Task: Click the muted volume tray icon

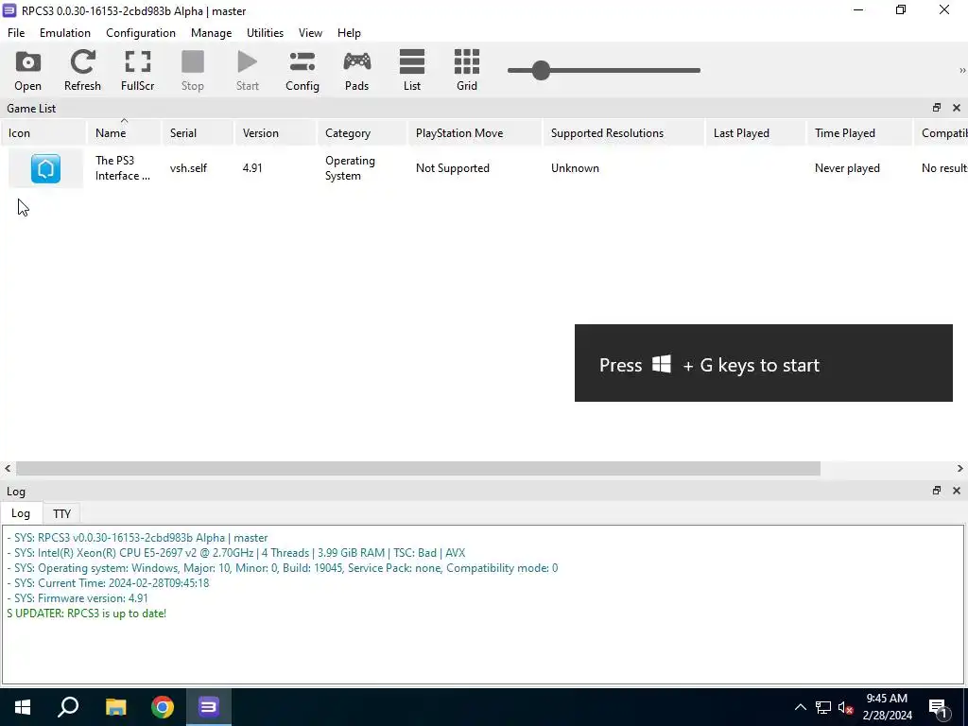Action: [x=845, y=707]
